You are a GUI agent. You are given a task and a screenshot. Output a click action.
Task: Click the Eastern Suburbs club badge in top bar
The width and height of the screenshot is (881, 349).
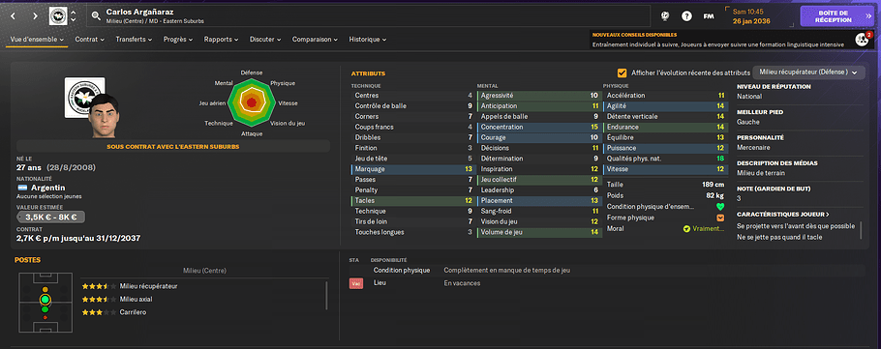(x=58, y=16)
